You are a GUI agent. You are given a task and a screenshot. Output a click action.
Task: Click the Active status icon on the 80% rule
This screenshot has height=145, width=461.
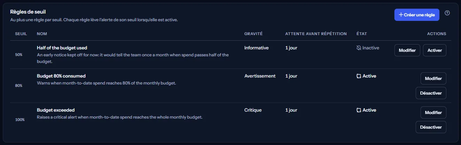(359, 76)
